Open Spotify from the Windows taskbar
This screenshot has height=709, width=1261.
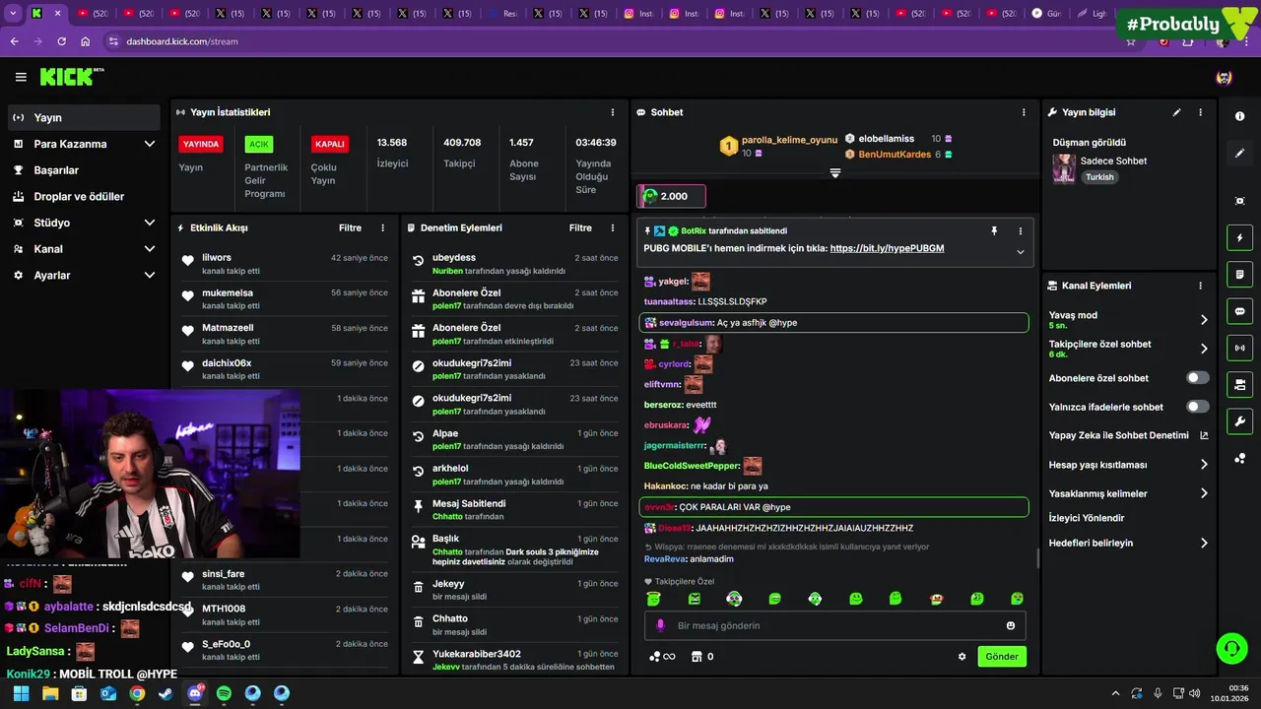click(224, 693)
